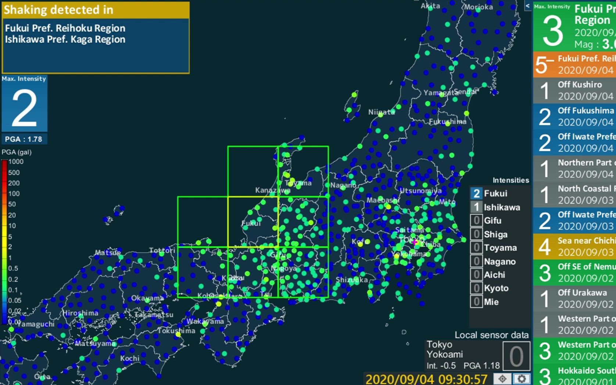
Task: Click the Hiroshima label on the map
Action: 80,313
